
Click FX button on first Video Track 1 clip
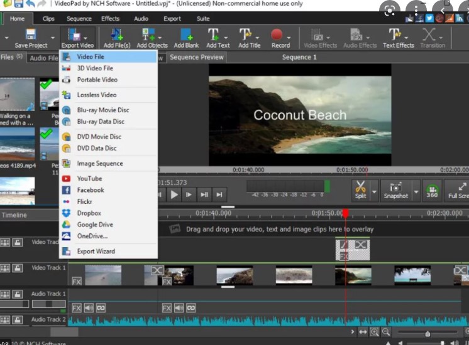pyautogui.click(x=77, y=282)
